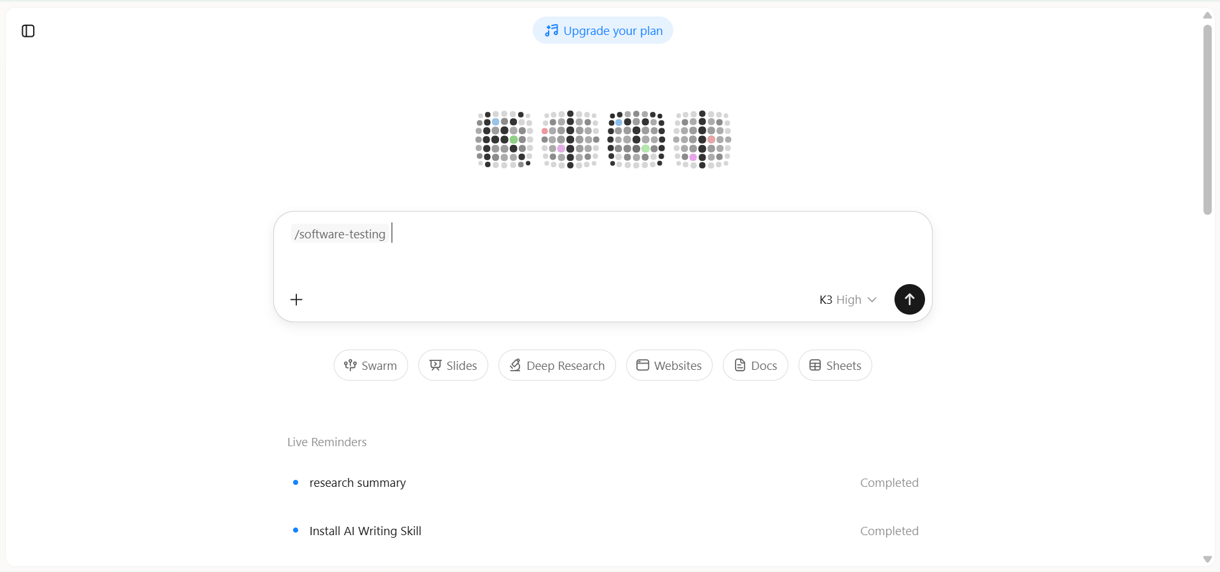Viewport: 1220px width, 572px height.
Task: Click the vertical scrollbar thumb
Action: pos(1207,119)
